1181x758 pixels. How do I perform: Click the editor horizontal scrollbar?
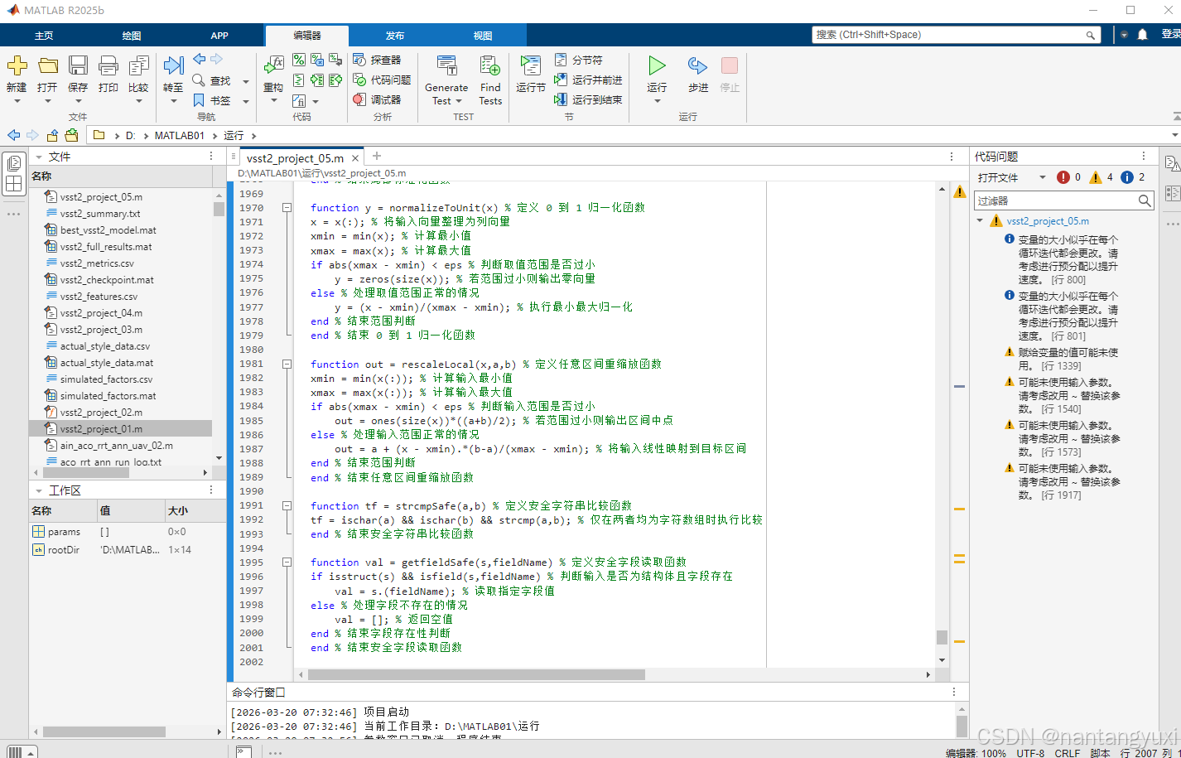click(x=476, y=674)
